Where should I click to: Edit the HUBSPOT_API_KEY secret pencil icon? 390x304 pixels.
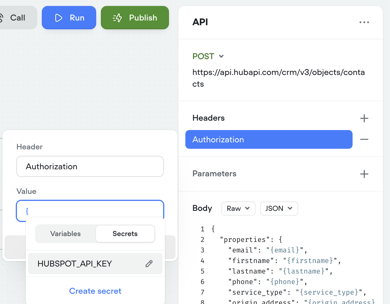tap(149, 264)
